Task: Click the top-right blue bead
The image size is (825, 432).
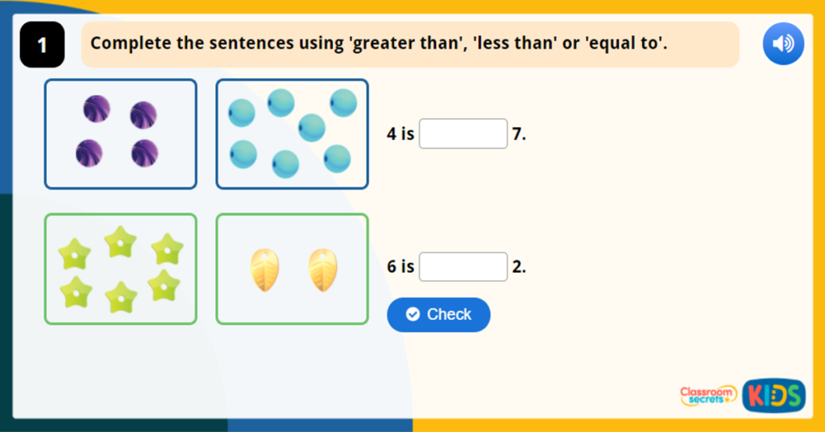Action: 343,102
